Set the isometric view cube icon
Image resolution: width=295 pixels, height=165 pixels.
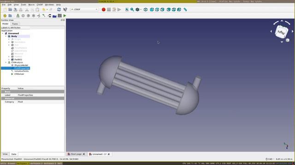pyautogui.click(x=146, y=10)
